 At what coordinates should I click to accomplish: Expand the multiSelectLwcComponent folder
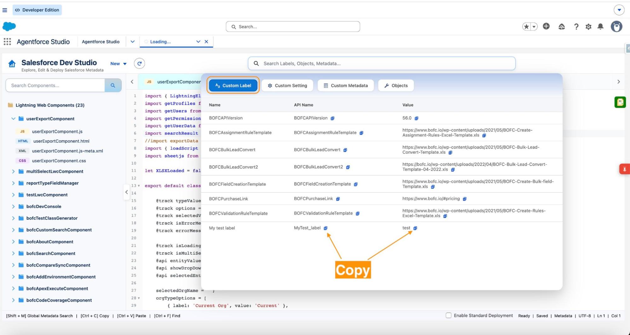pos(13,172)
